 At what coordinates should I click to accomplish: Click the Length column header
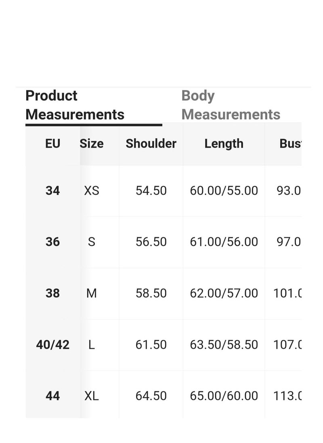[x=224, y=144]
